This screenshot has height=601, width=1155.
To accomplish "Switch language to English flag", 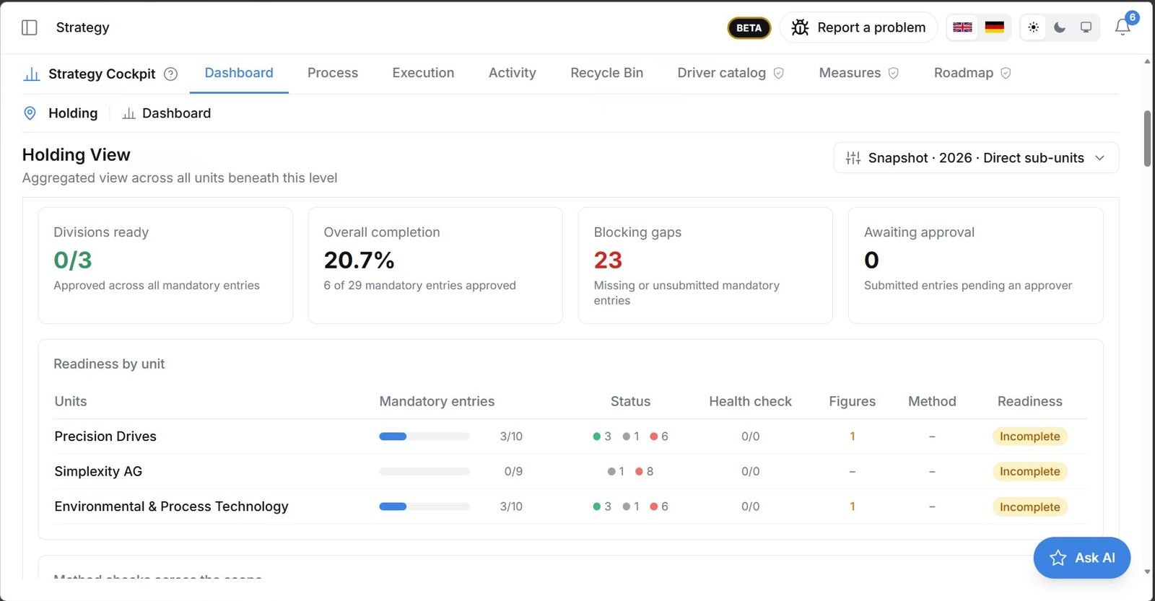I will pyautogui.click(x=962, y=27).
